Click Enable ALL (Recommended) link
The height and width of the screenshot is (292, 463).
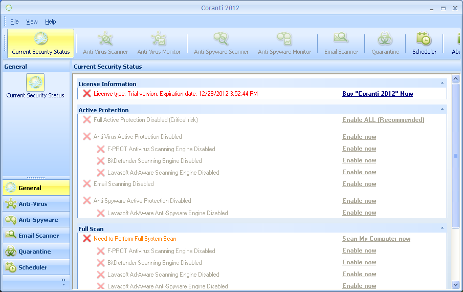coord(383,120)
